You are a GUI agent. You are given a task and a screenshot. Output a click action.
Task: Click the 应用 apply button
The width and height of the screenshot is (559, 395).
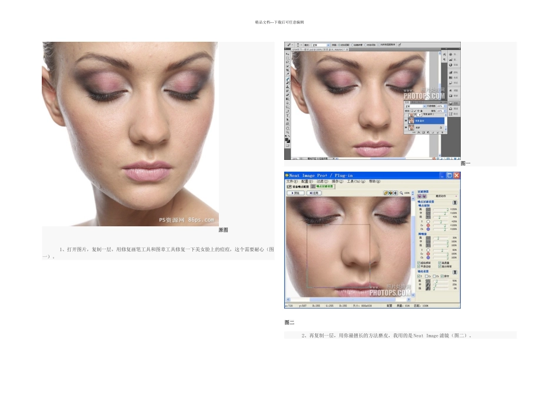pyautogui.click(x=315, y=192)
